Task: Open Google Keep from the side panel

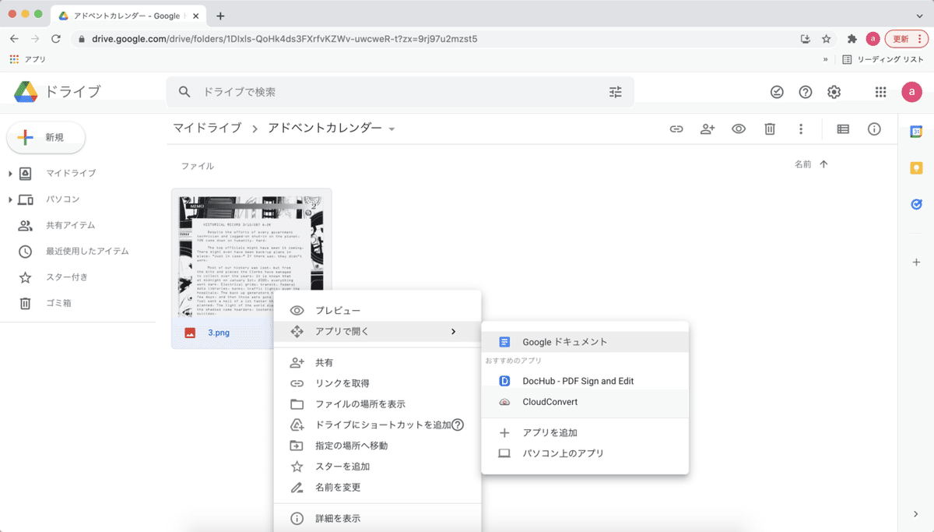Action: [x=916, y=166]
